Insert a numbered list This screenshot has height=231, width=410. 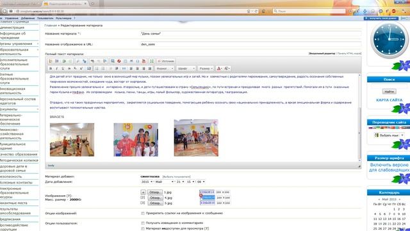coord(97,69)
